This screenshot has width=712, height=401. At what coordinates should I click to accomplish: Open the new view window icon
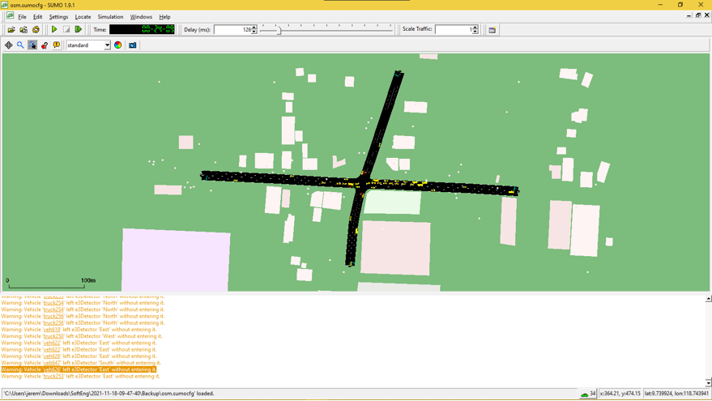[x=492, y=30]
